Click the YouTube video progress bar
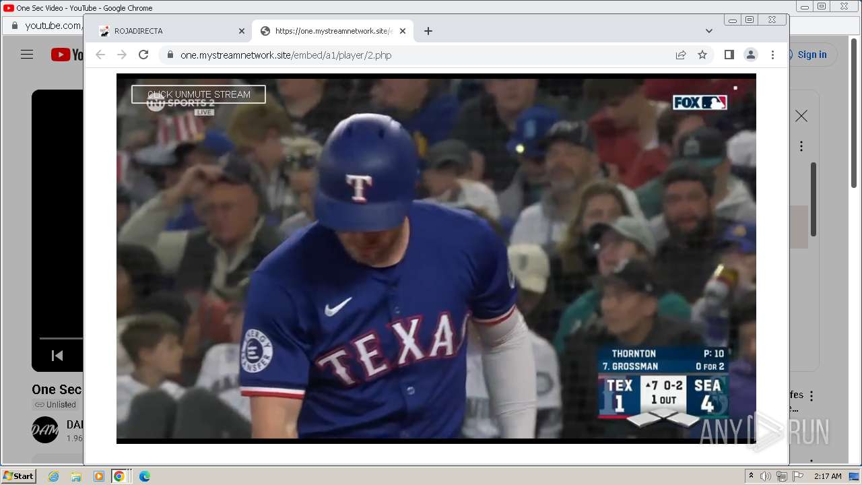Screen dimensions: 862x485 [x=61, y=338]
